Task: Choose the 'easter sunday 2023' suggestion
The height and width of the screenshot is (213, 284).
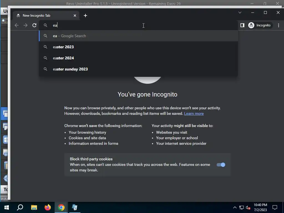Action: [138, 69]
